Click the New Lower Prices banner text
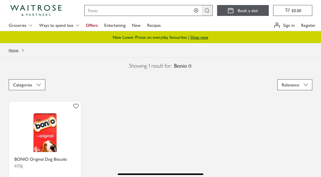Screen dimensions: 321x177 click(x=150, y=37)
